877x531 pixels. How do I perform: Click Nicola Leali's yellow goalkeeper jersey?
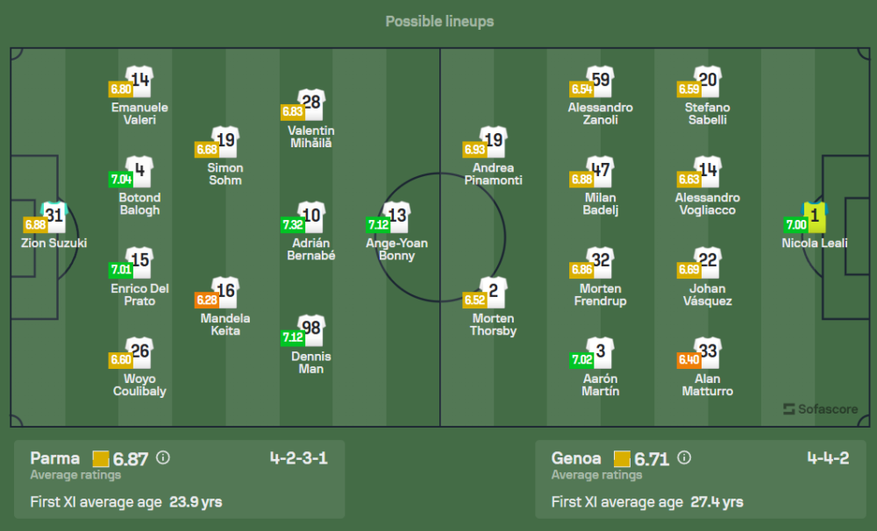[x=815, y=216]
